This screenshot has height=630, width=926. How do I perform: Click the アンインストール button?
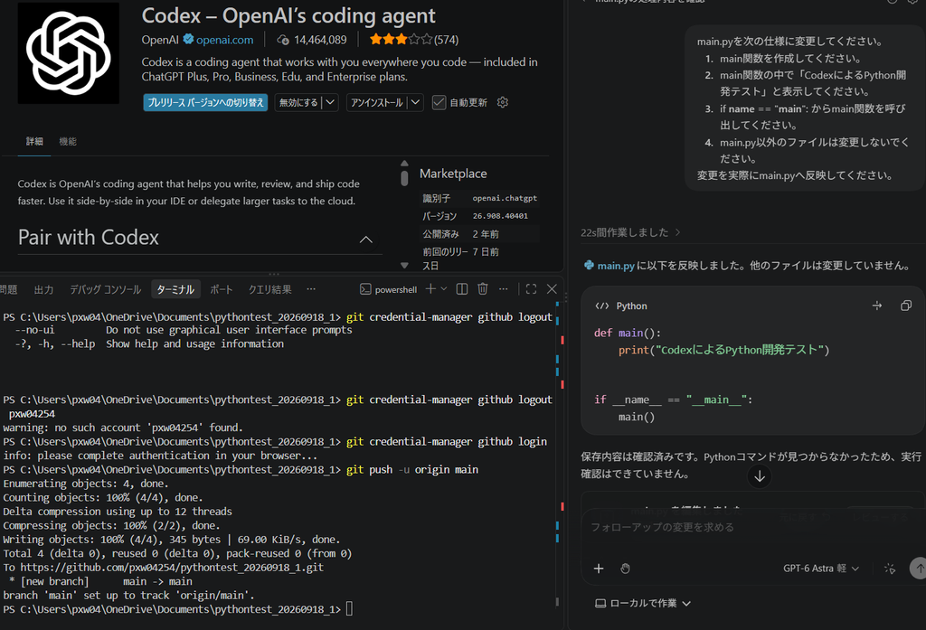pyautogui.click(x=377, y=102)
